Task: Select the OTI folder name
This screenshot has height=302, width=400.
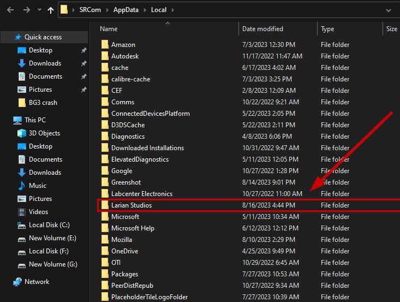Action: [116, 263]
